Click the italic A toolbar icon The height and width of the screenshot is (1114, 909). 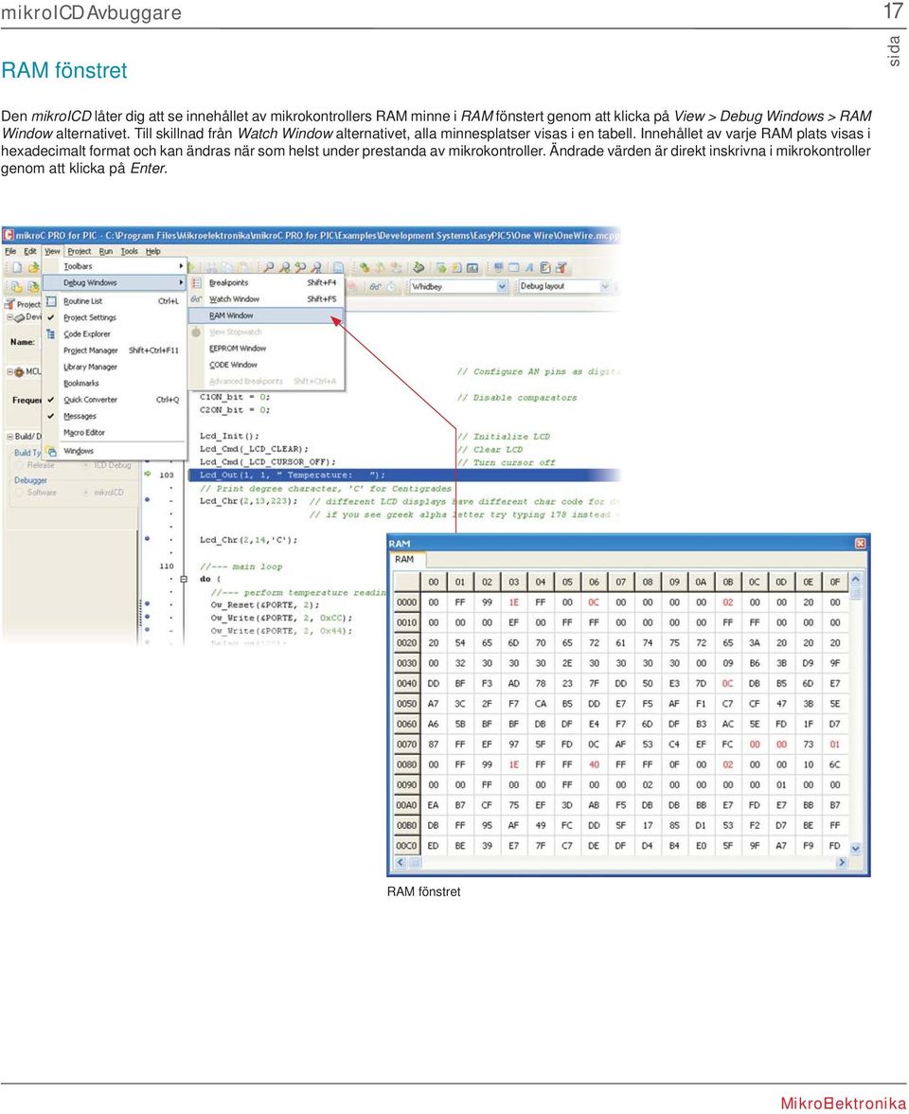(529, 268)
